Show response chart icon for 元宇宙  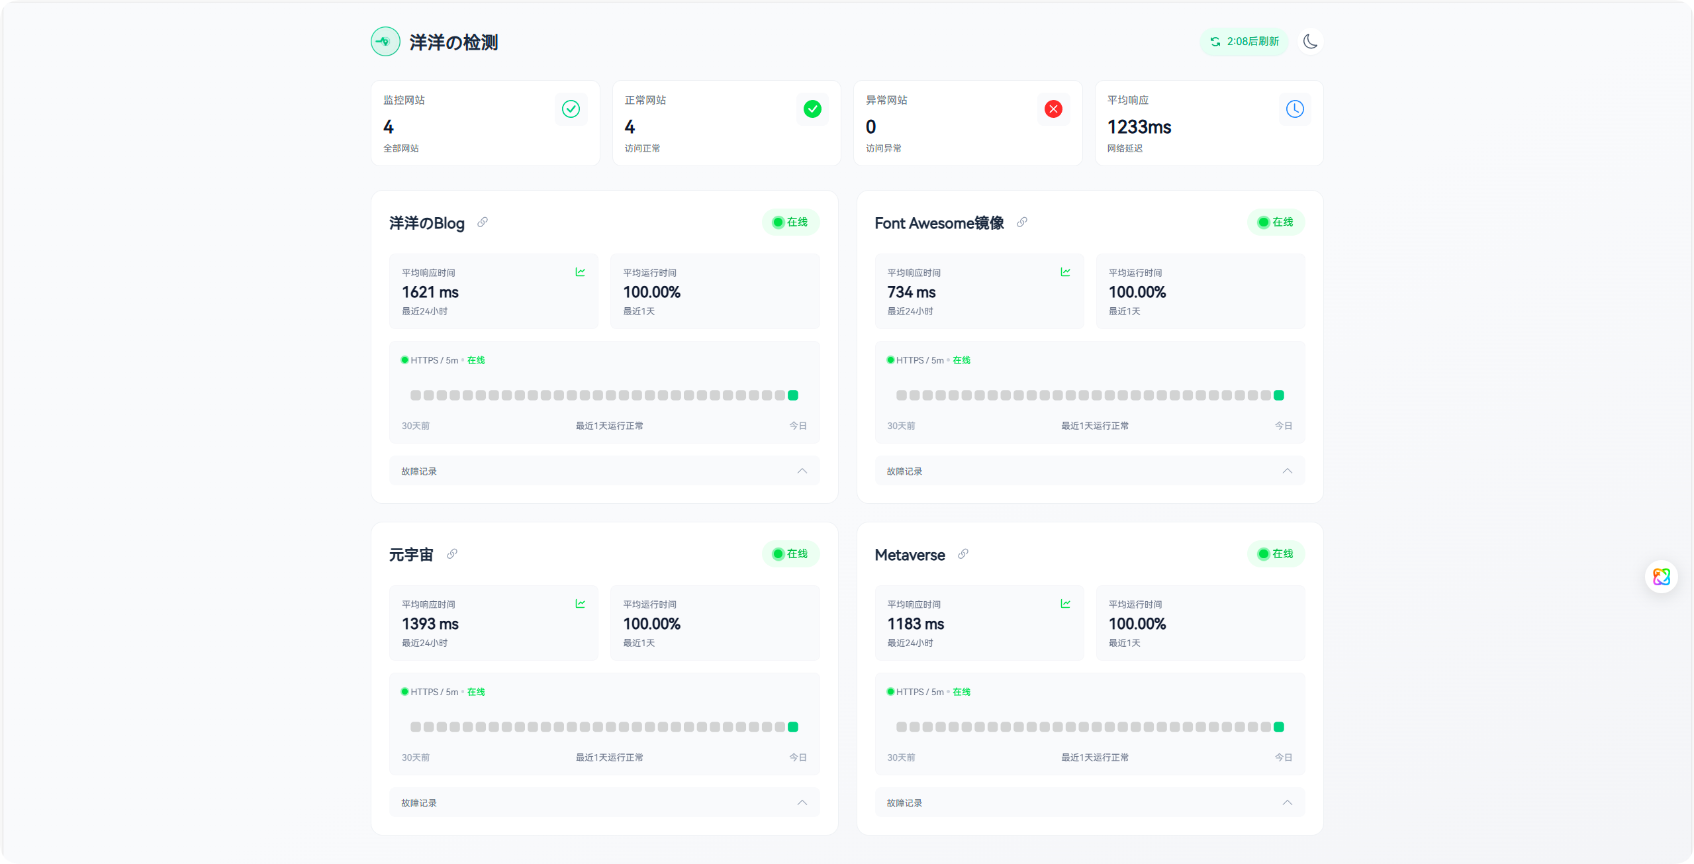pyautogui.click(x=580, y=604)
